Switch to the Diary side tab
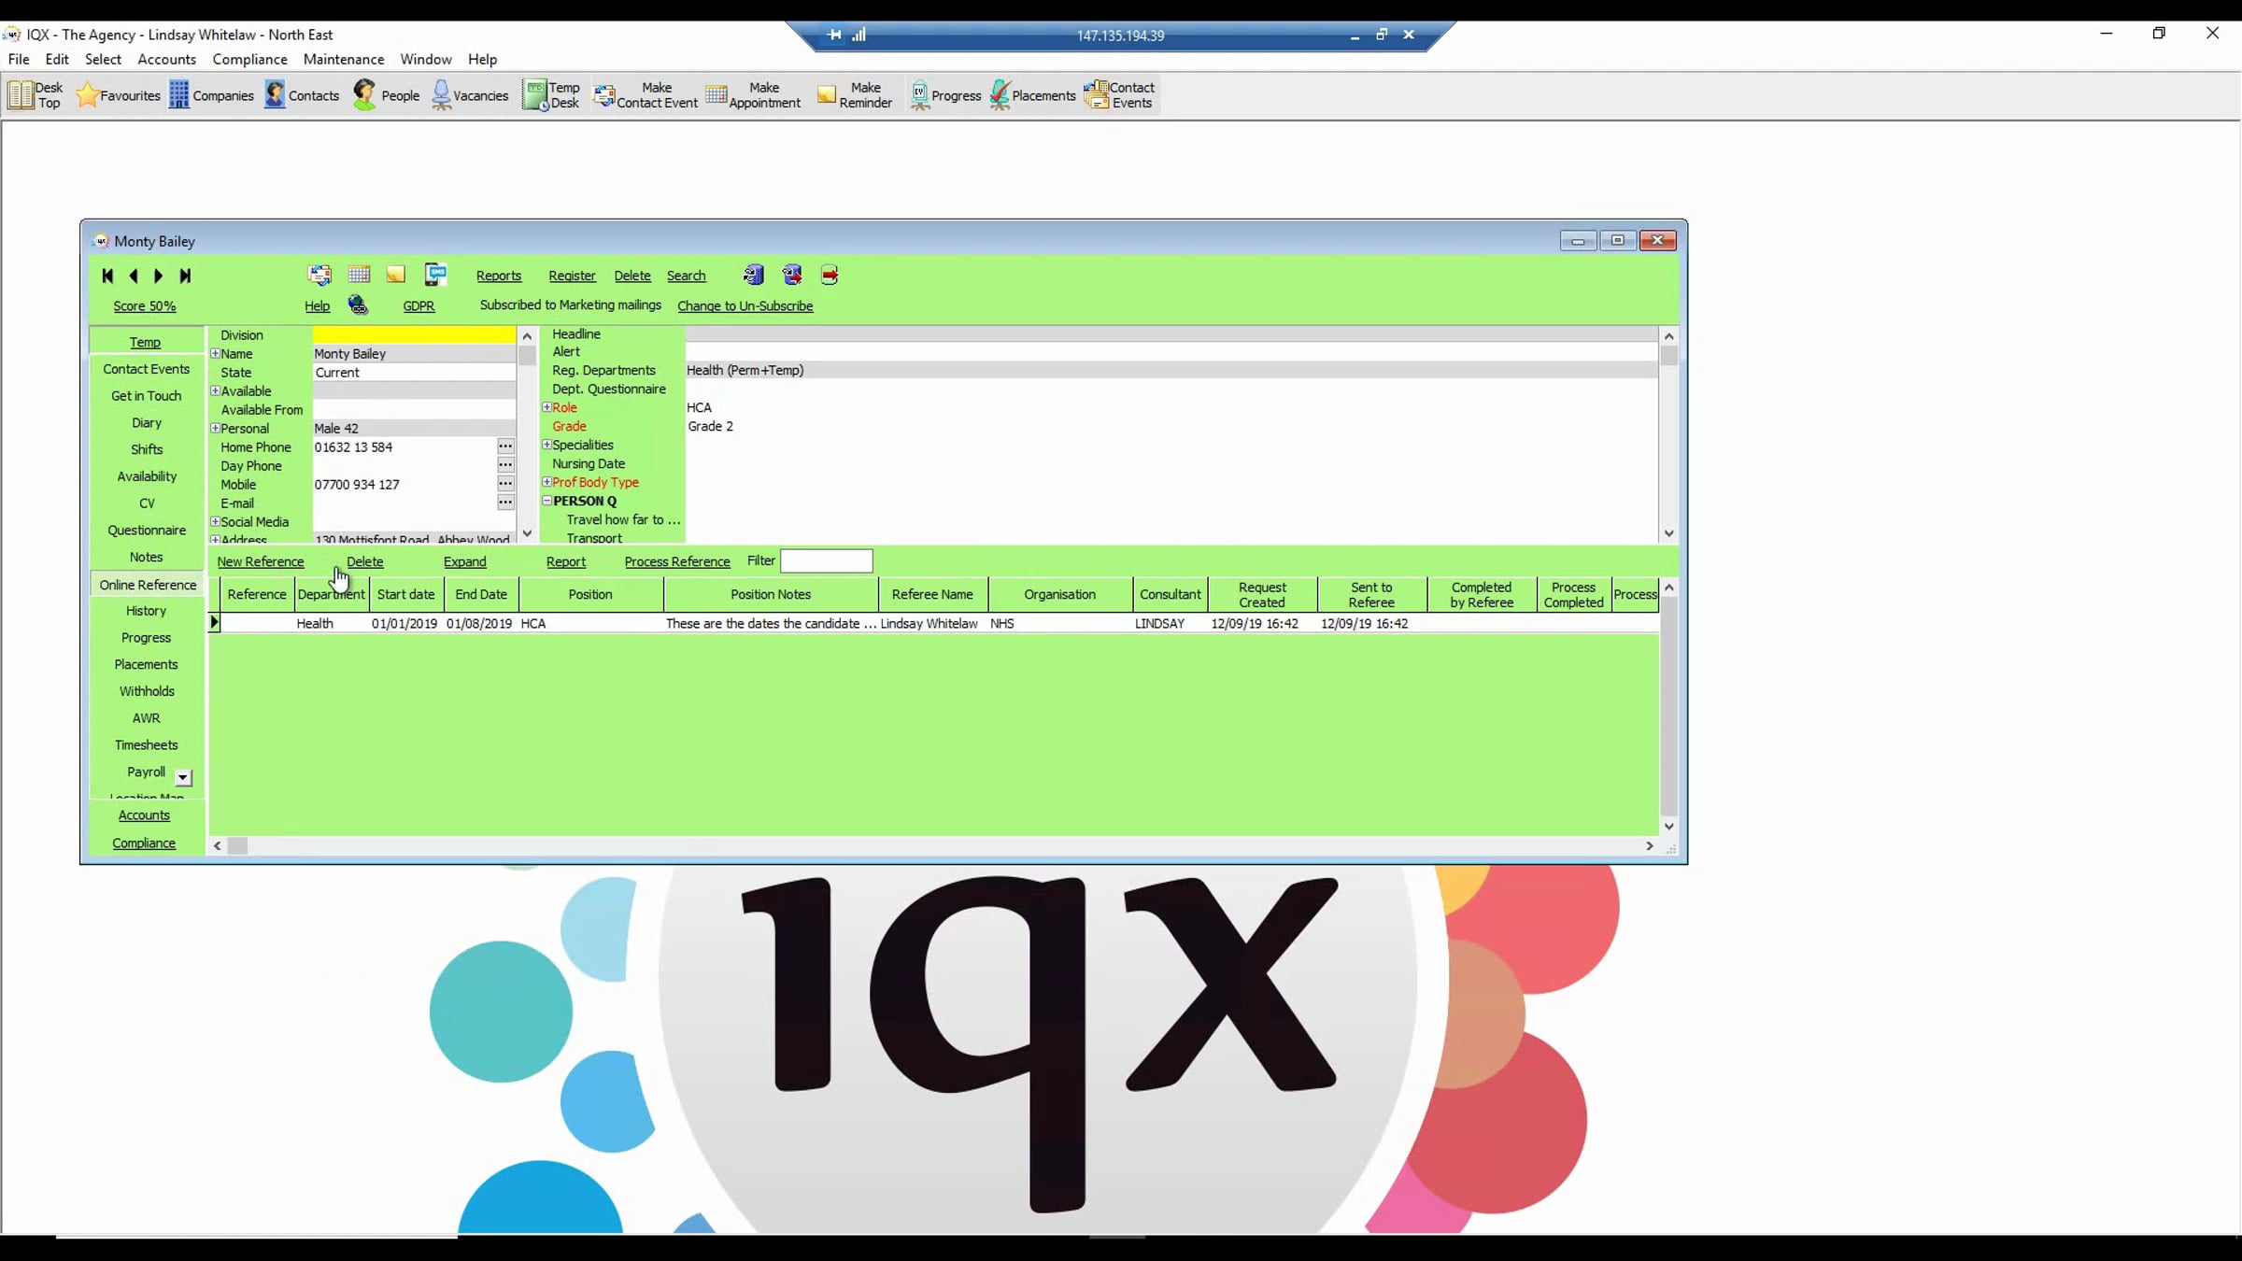 (x=147, y=422)
